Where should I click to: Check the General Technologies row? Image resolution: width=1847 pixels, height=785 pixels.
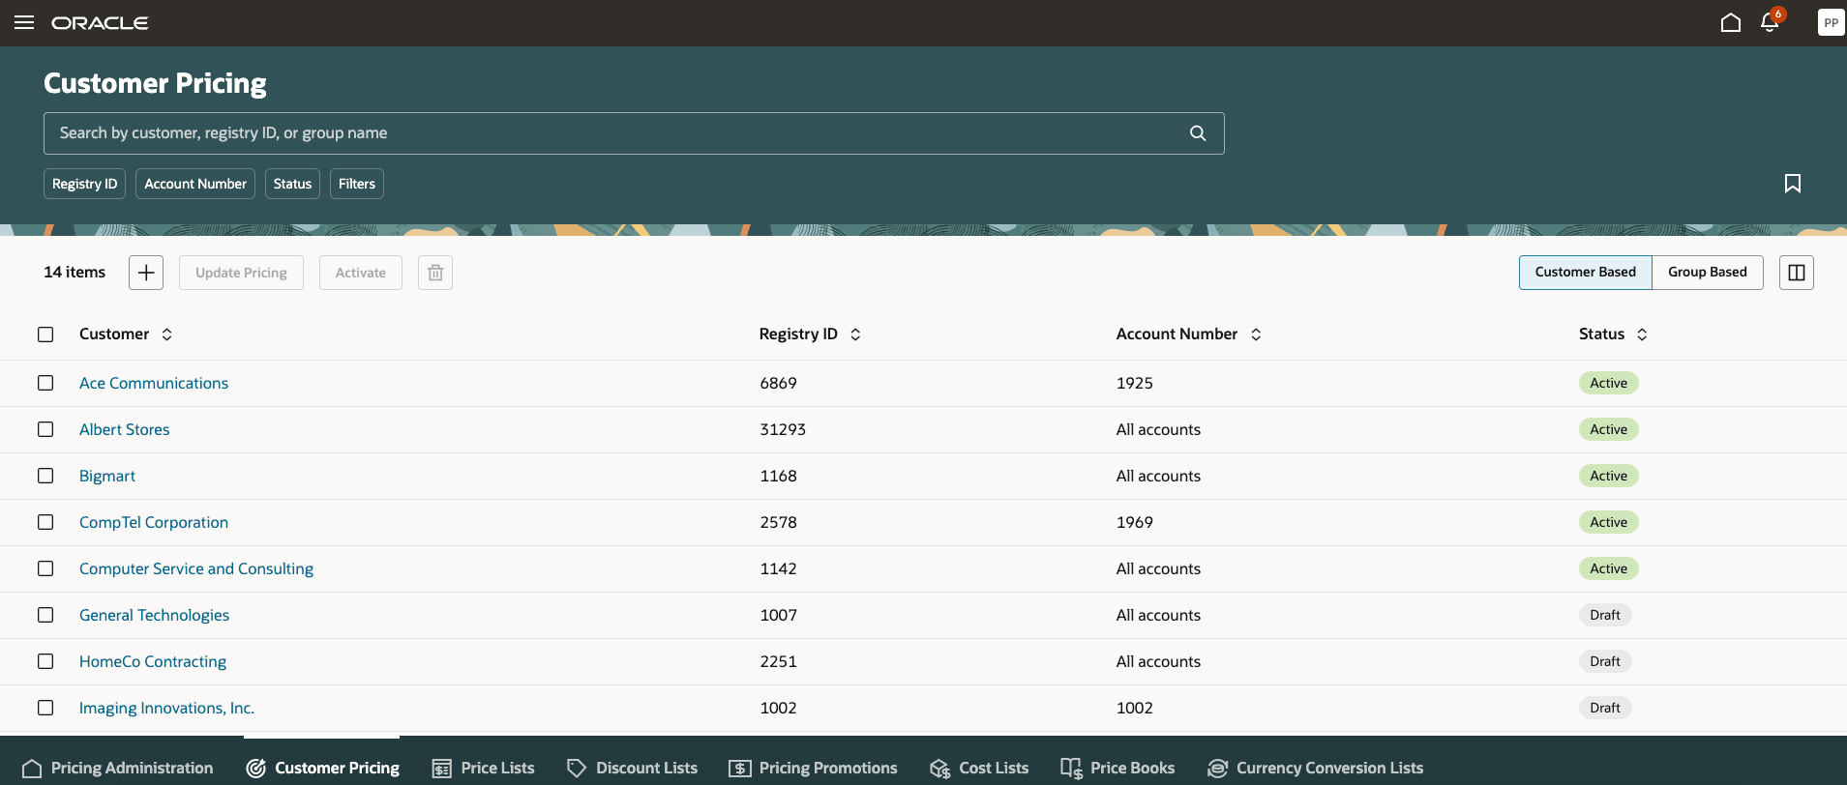45,615
